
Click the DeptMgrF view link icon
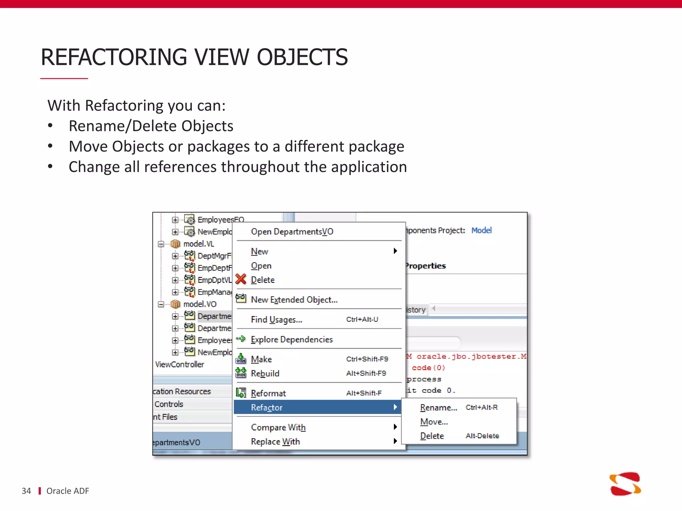189,255
